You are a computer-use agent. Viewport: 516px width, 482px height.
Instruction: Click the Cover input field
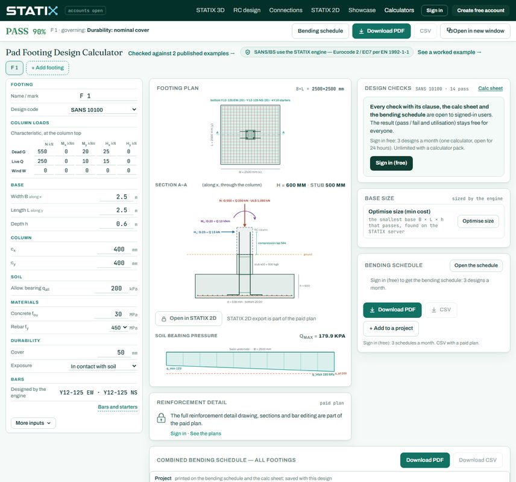(x=114, y=352)
